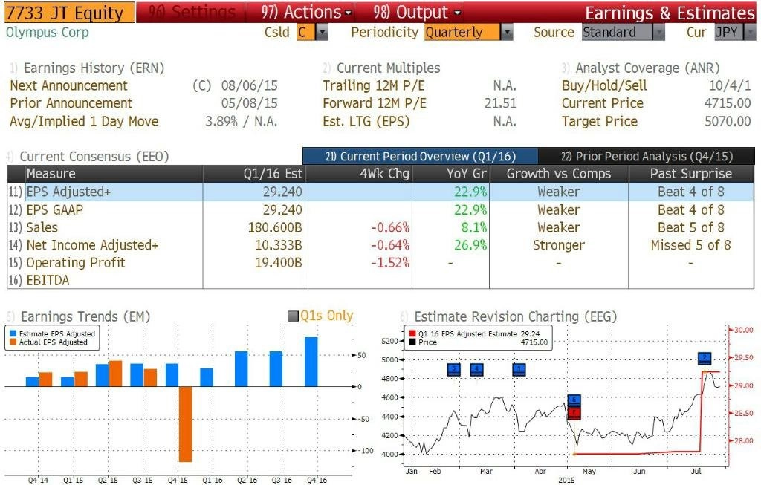Open the 98) Output menu
This screenshot has width=761, height=485.
coord(416,12)
